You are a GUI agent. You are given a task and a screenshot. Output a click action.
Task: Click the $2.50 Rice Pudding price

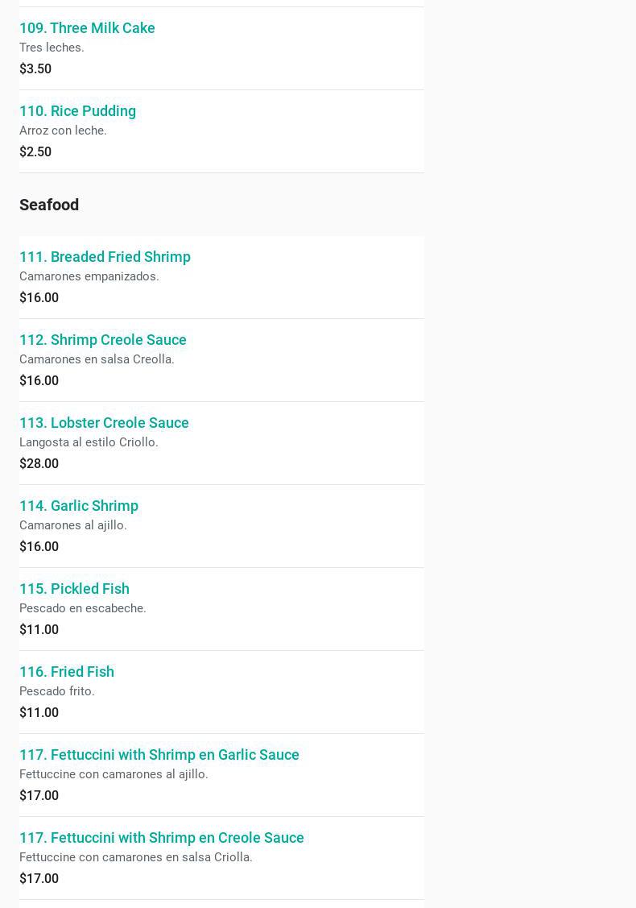pyautogui.click(x=35, y=152)
